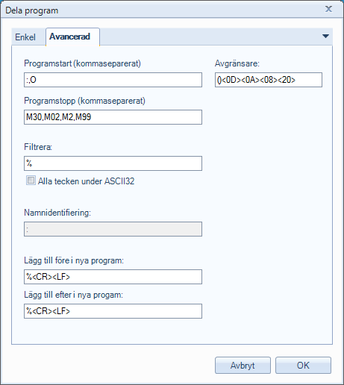Cancel with the Avbryt button
344x385 pixels.
[x=243, y=366]
